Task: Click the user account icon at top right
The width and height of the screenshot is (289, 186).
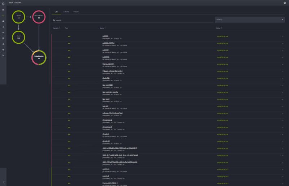Action: coord(285,3)
